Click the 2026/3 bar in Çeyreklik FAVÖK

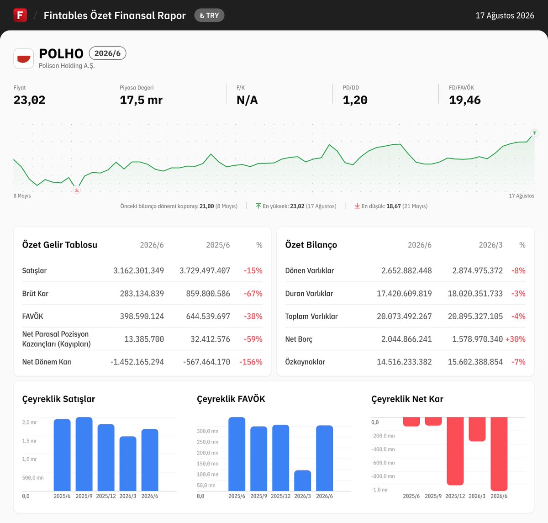point(303,481)
